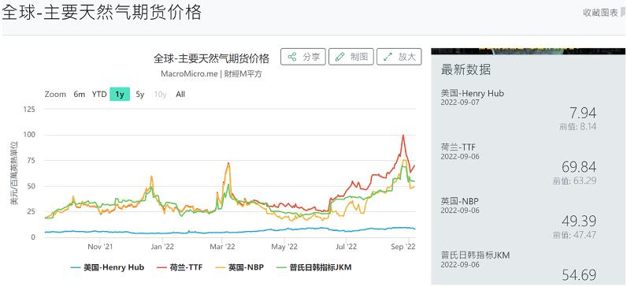Click the share icon next to 分享

point(292,57)
